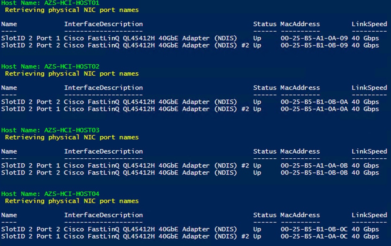Select Up status left of 00-25-B5-B1-0B-0A
Screen dimensions: 391x246
point(257,102)
